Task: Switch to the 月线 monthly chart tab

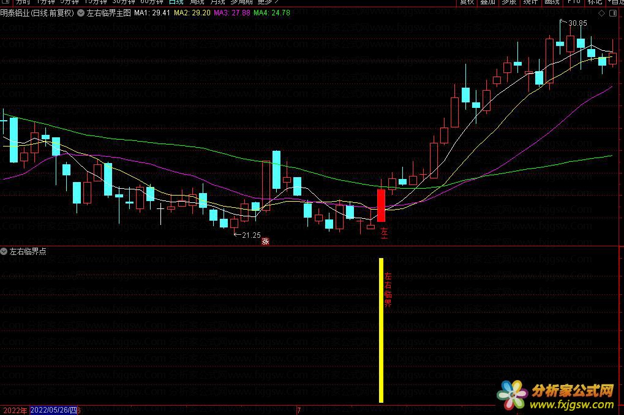Action: (217, 2)
